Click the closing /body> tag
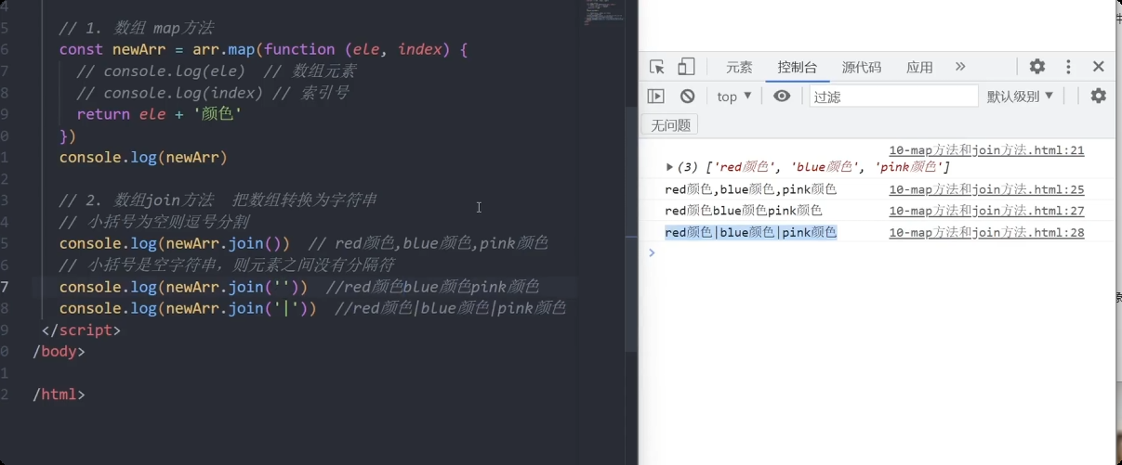Screen dimensions: 1122x465 click(x=59, y=352)
